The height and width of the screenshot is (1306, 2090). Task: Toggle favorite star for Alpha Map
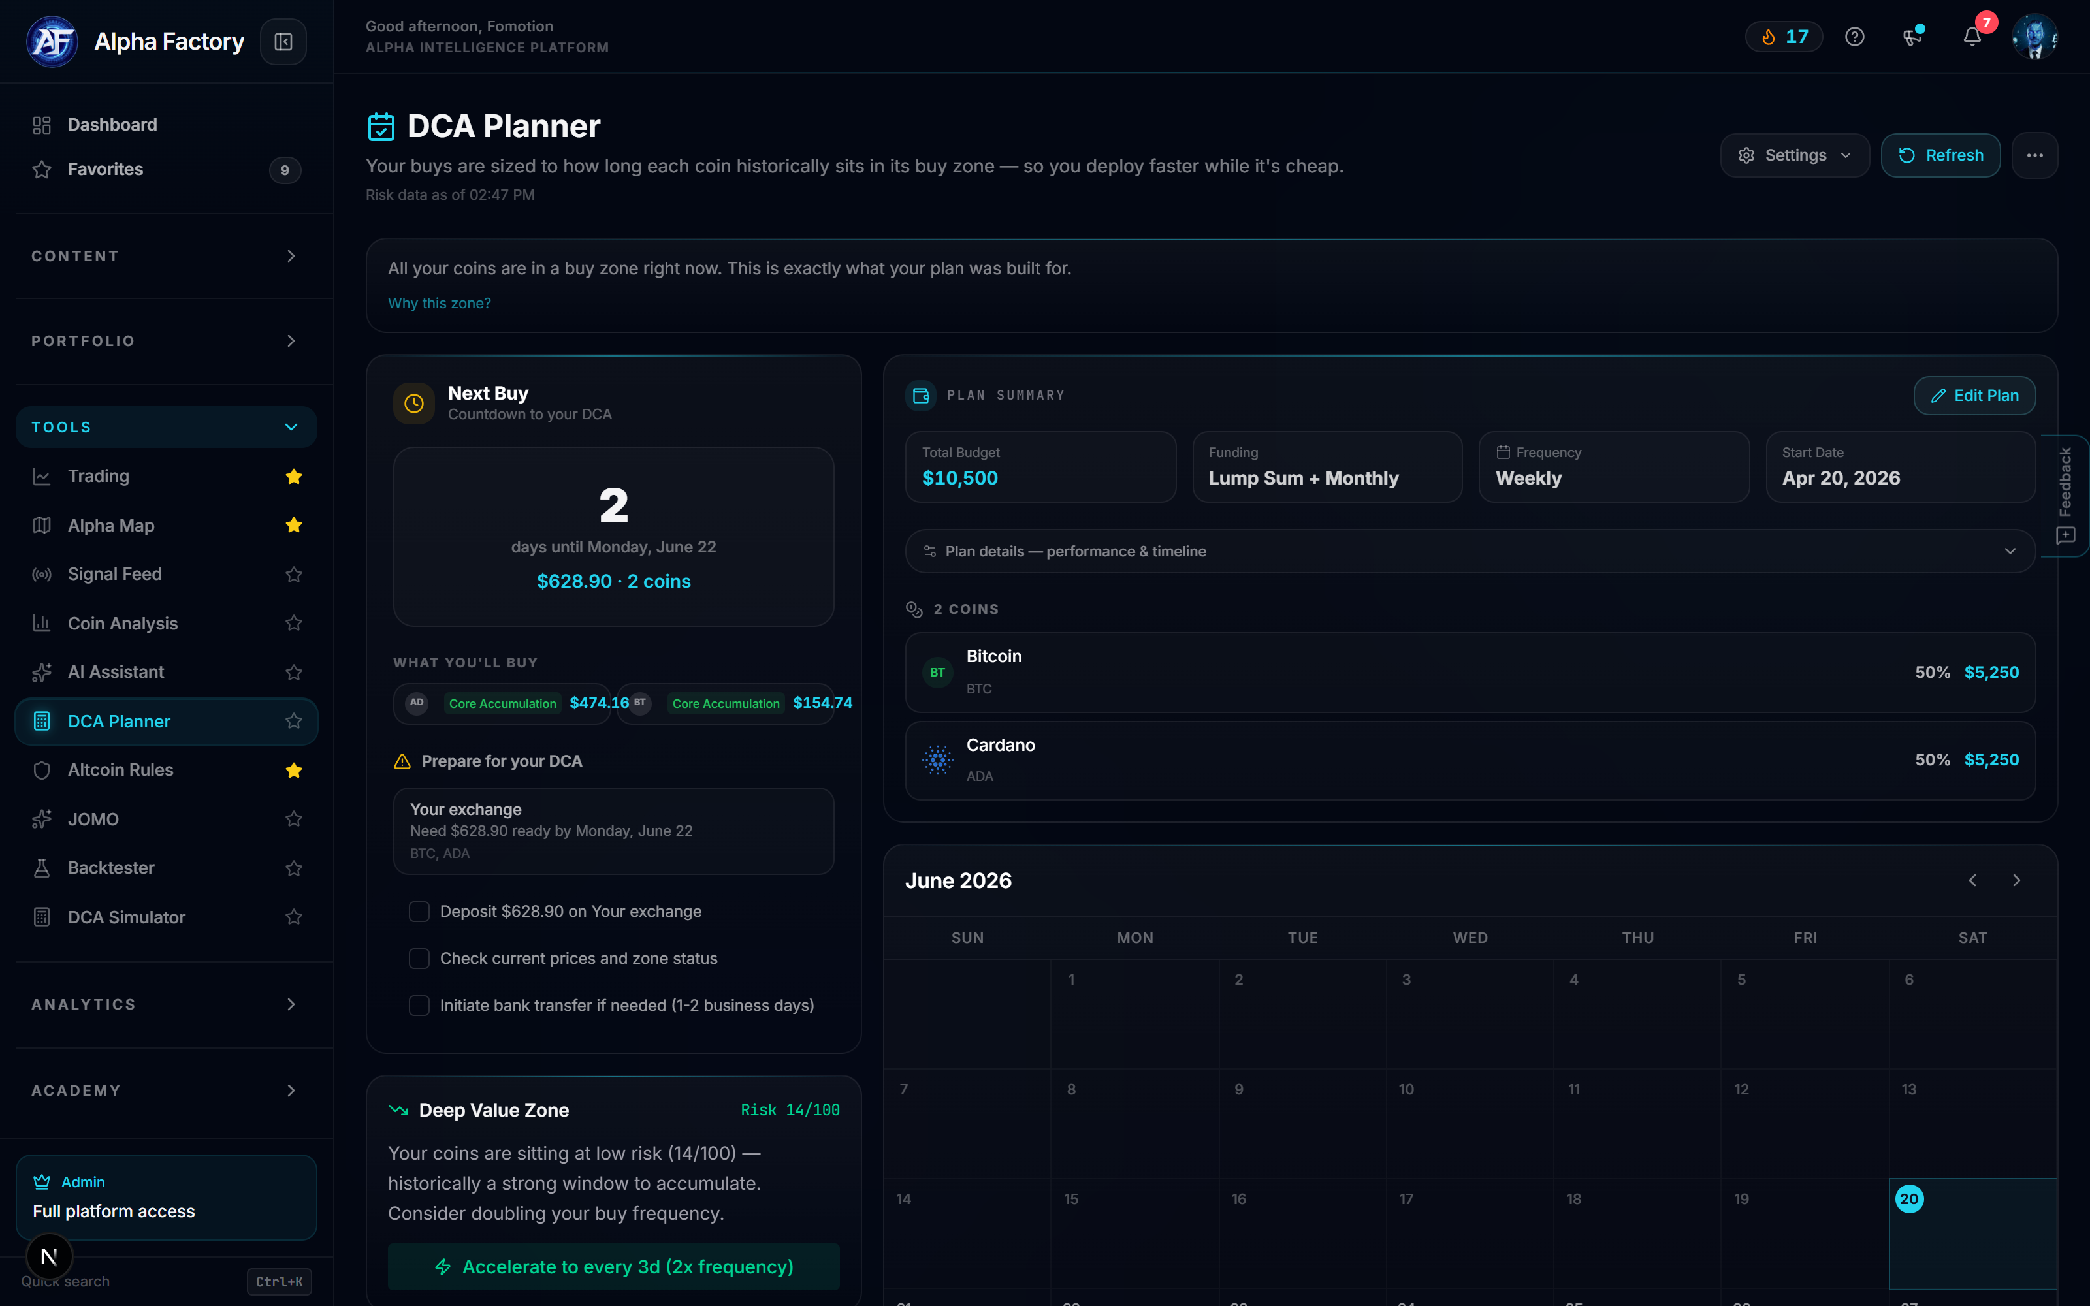tap(294, 525)
